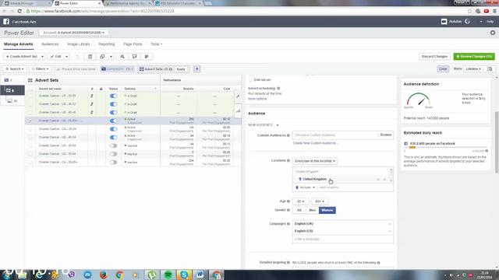This screenshot has height=280, width=499.
Task: Click the browser reload icon
Action: (x=19, y=11)
